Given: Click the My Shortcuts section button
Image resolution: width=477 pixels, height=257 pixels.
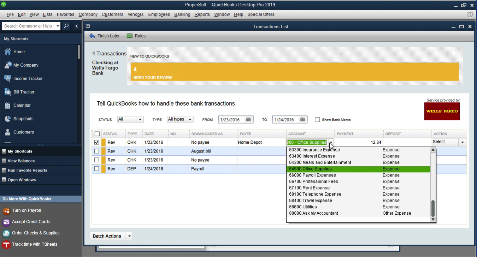Looking at the screenshot, I should click(41, 151).
